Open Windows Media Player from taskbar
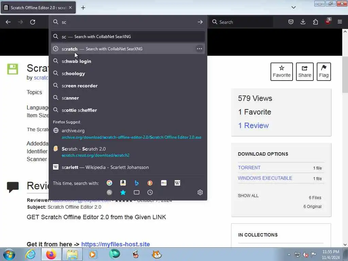Image resolution: width=348 pixels, height=261 pixels. [x=93, y=254]
